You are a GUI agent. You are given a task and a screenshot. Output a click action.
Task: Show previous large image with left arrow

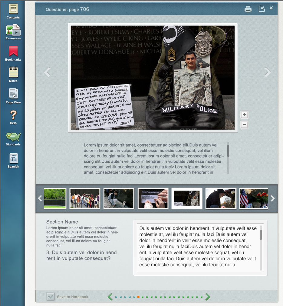point(47,72)
